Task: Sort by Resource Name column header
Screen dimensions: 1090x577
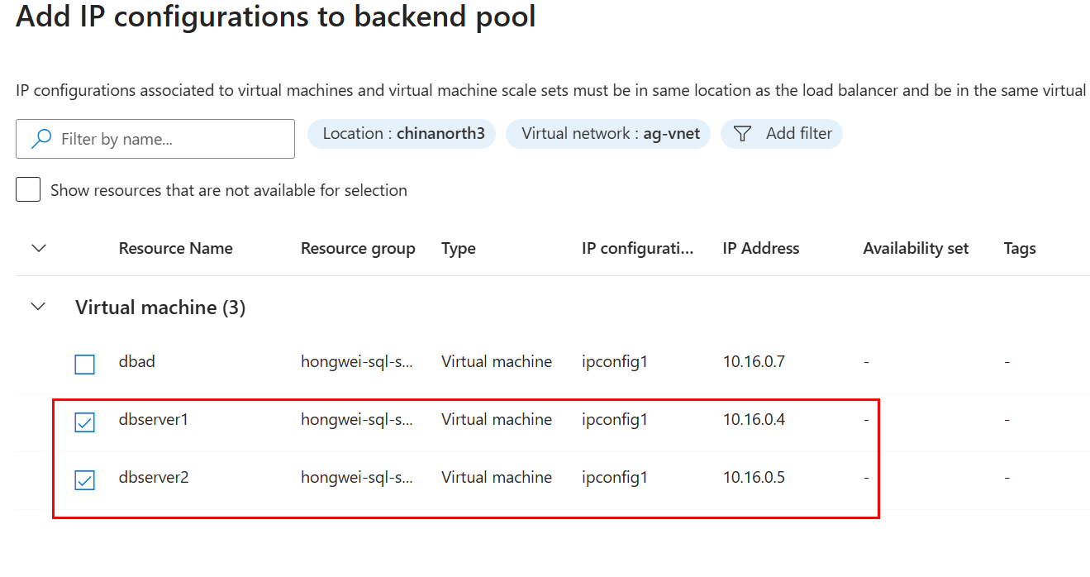Action: (175, 248)
